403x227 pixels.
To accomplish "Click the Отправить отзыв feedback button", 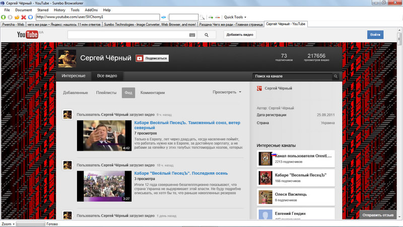I will pos(378,215).
